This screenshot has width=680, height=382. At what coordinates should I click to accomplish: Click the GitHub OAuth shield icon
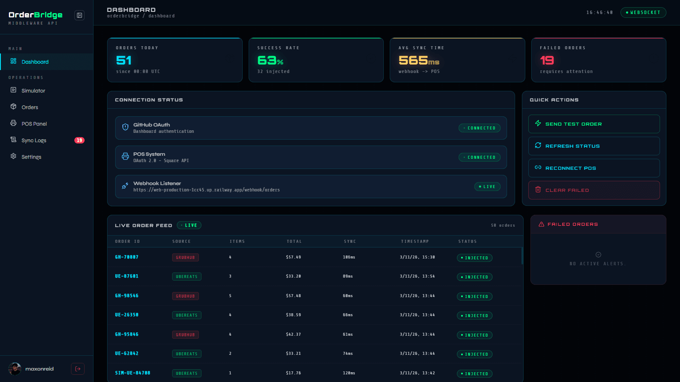[x=125, y=127]
